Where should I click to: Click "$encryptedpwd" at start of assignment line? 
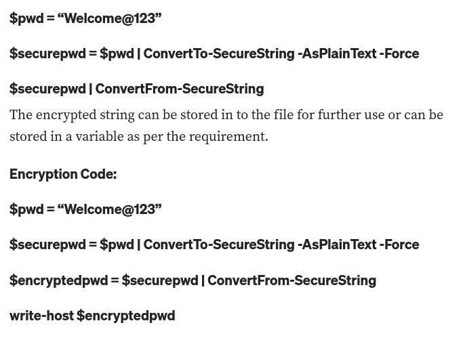(59, 280)
